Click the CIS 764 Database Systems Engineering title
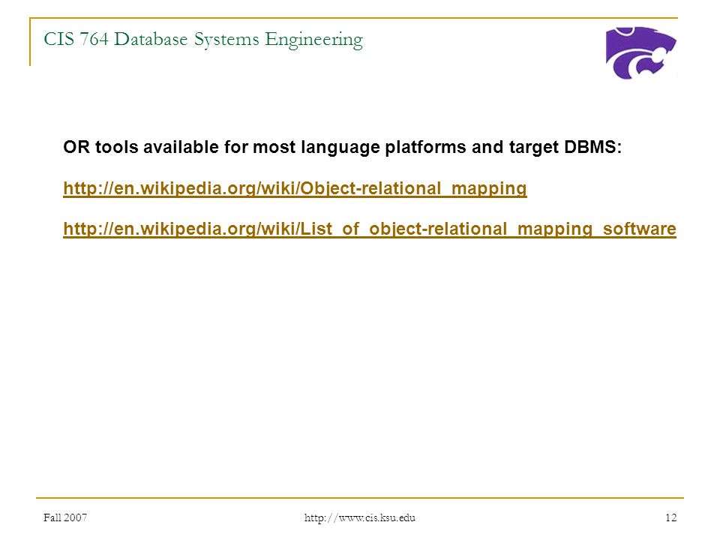Screen dimensions: 720x540 point(203,40)
